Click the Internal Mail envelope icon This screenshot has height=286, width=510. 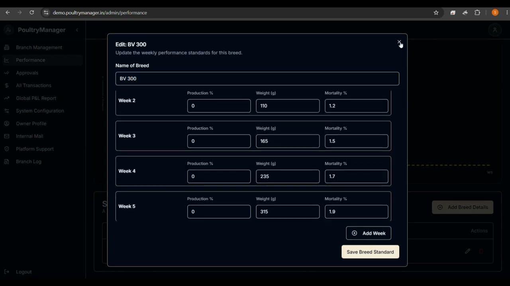[x=7, y=136]
